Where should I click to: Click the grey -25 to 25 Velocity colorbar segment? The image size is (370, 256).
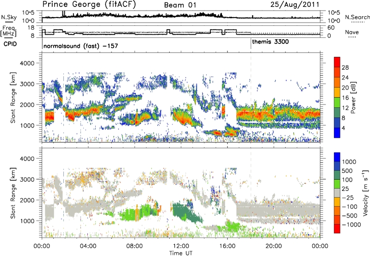tap(337, 193)
